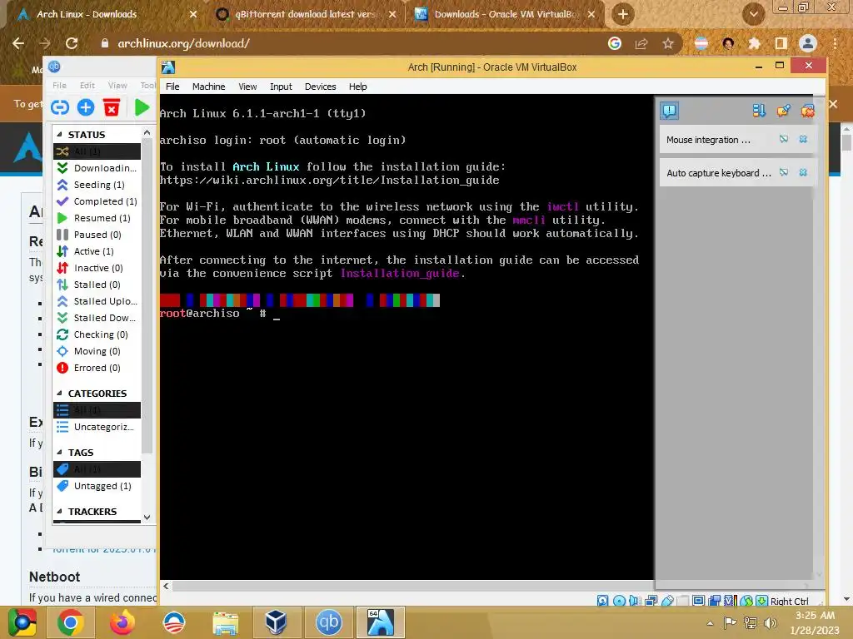Select the Paused (0) status filter
Screen dimensions: 853x639
(97, 235)
